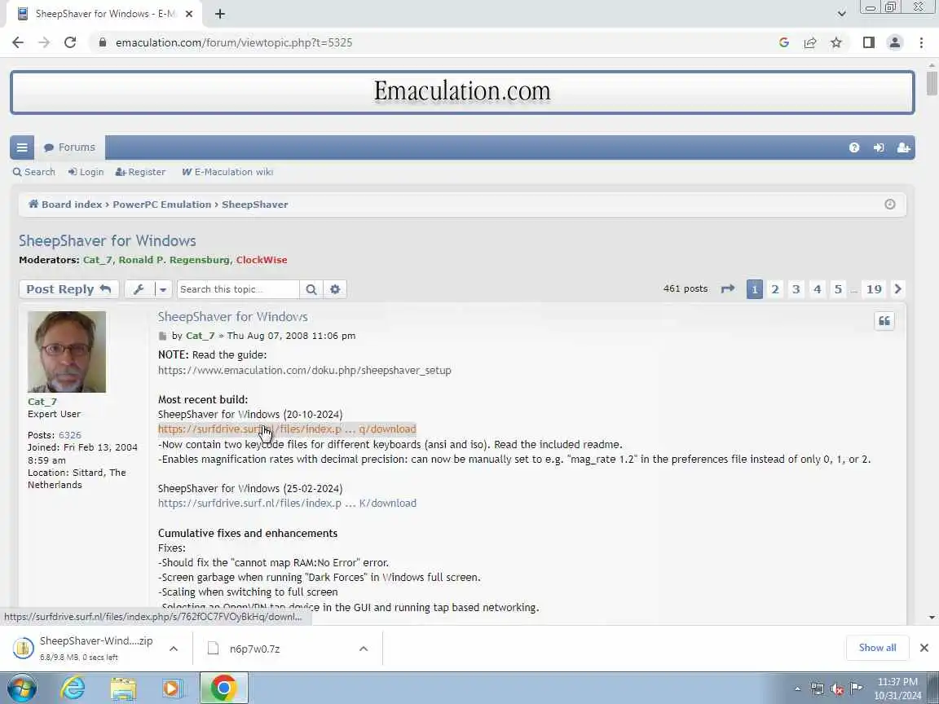Go to page 19 of the topic
This screenshot has width=939, height=704.
click(x=874, y=289)
